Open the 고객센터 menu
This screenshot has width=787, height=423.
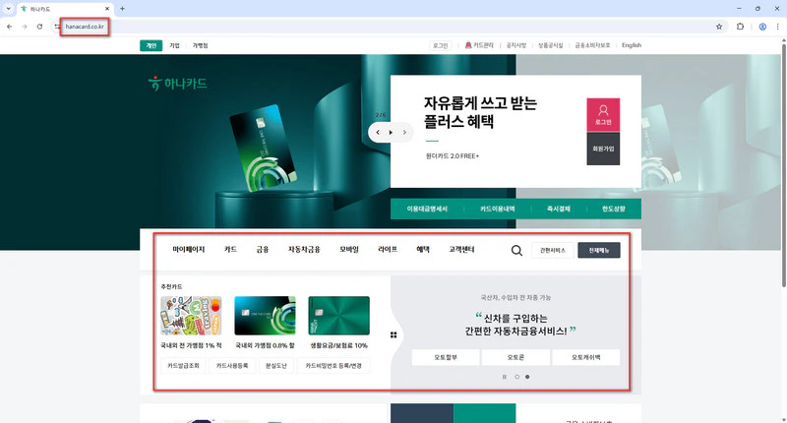click(x=461, y=250)
